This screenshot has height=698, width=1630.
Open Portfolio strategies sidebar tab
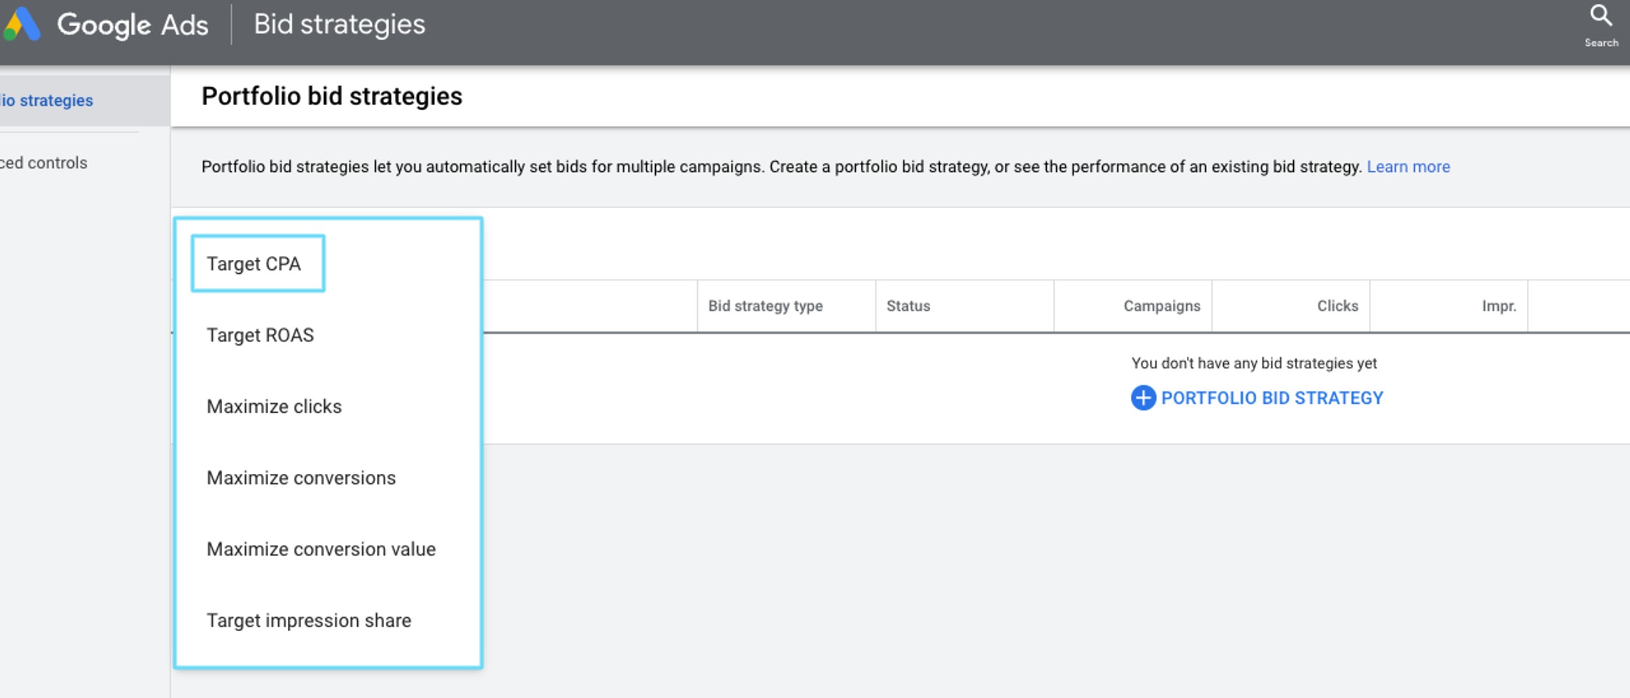(x=48, y=101)
